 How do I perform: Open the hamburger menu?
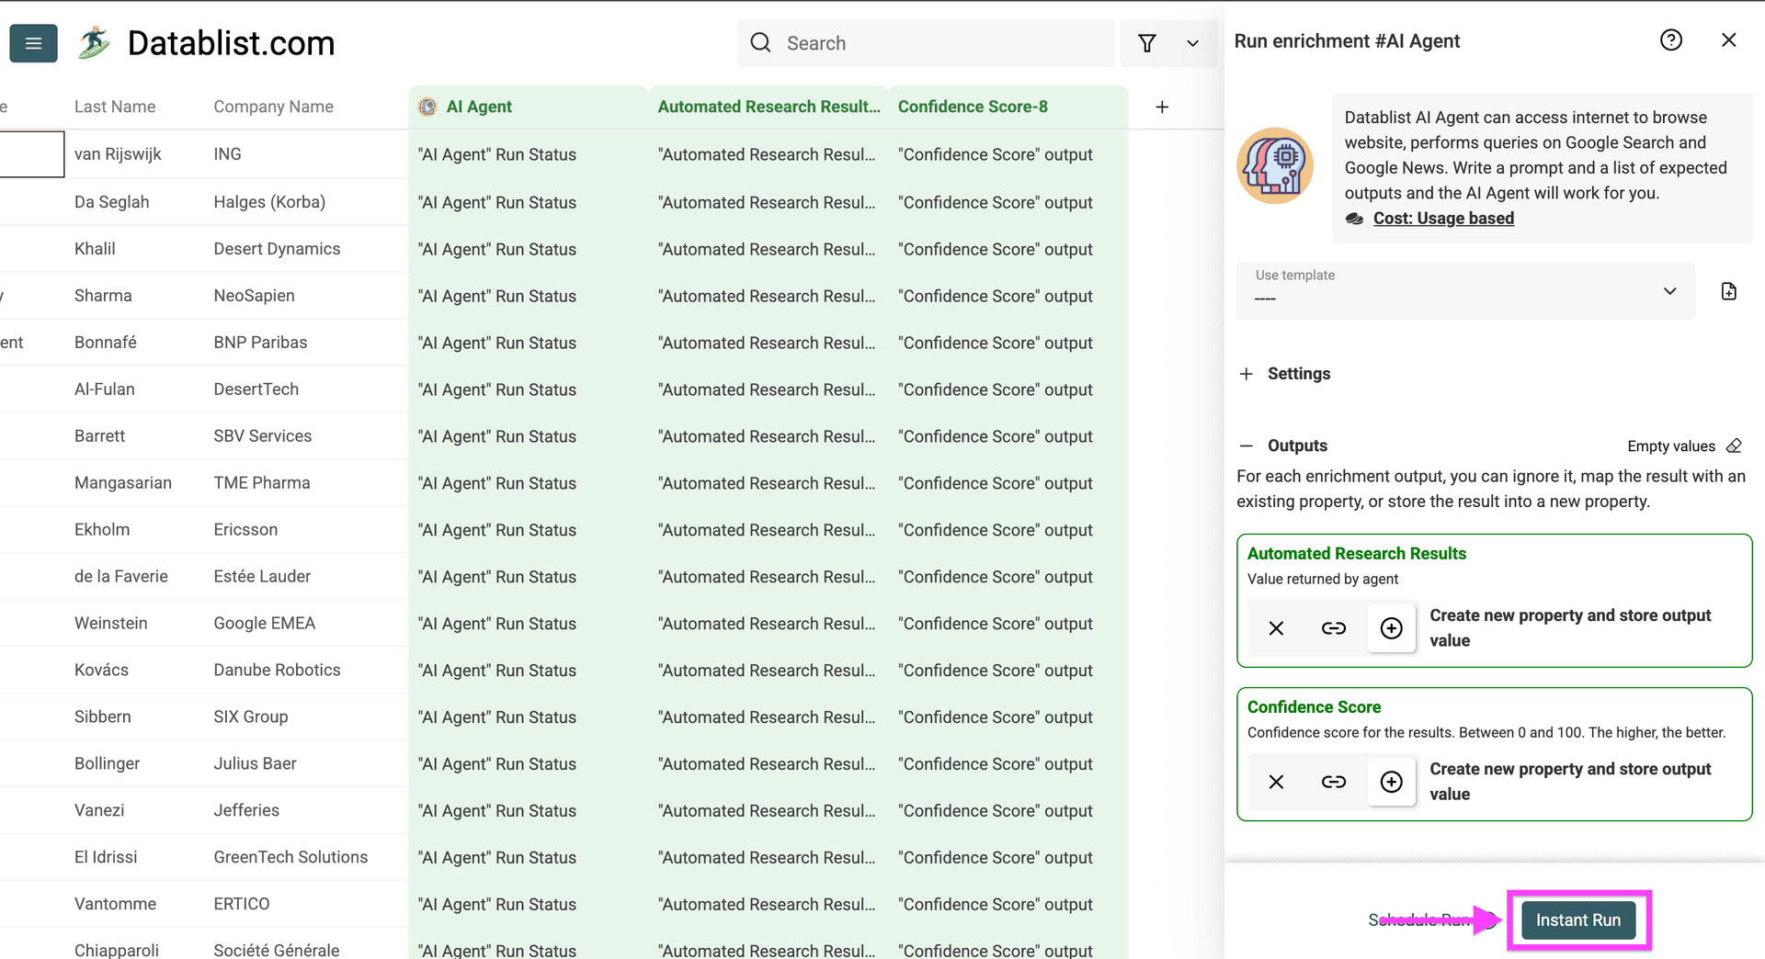(x=33, y=43)
